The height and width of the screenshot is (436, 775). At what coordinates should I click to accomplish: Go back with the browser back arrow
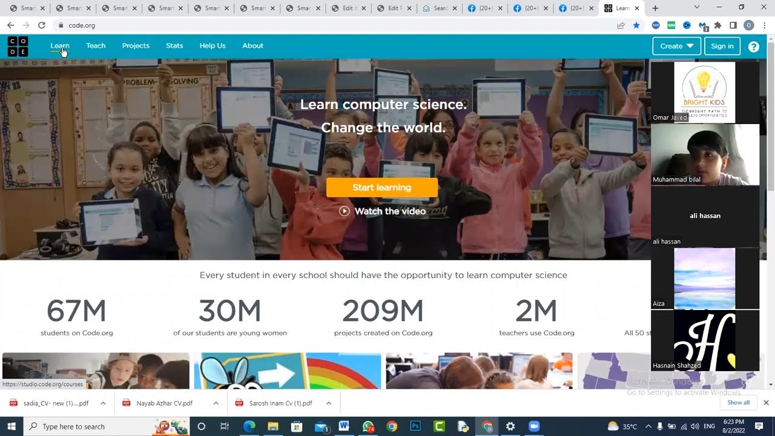[10, 25]
